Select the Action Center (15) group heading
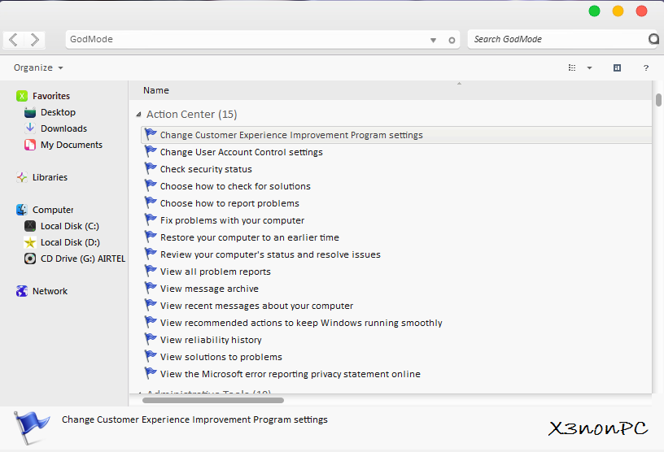Viewport: 664px width, 452px height. (192, 115)
